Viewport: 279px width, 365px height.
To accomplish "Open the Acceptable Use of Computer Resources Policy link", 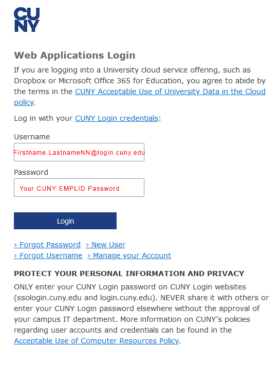I will click(x=96, y=341).
